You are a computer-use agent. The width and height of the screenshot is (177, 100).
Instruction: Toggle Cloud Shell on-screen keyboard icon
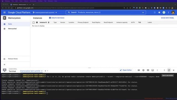pyautogui.click(x=139, y=70)
